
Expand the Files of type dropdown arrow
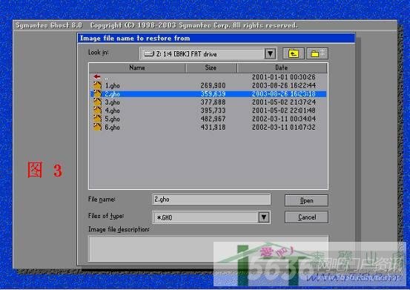pos(264,217)
